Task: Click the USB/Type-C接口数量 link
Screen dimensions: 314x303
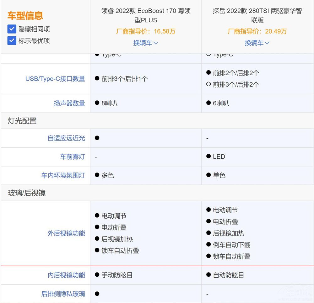Action: 55,79
